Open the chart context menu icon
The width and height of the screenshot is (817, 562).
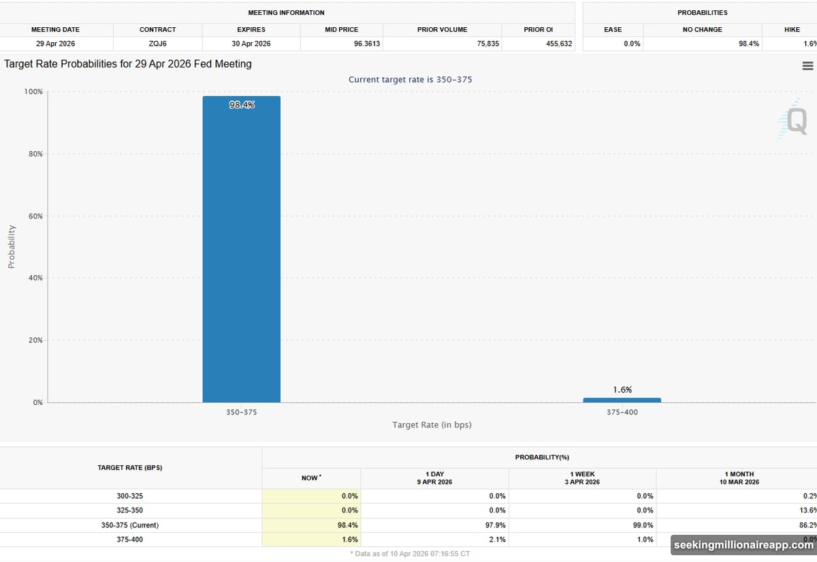(807, 65)
